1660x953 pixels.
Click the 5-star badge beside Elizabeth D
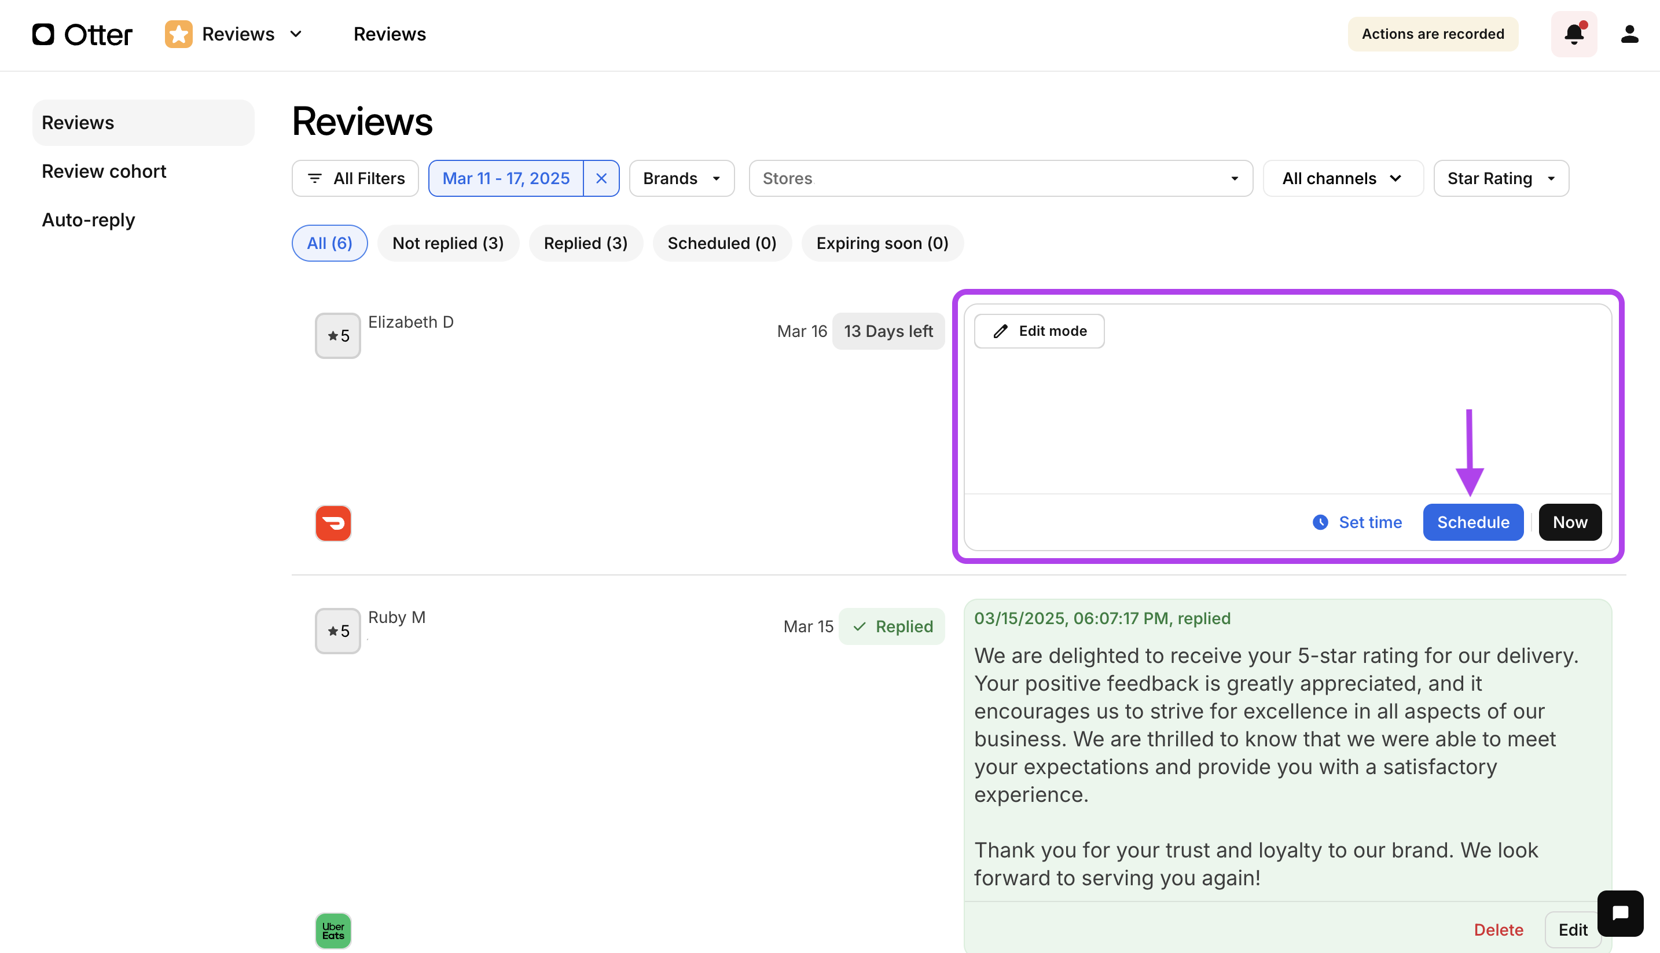pyautogui.click(x=337, y=336)
